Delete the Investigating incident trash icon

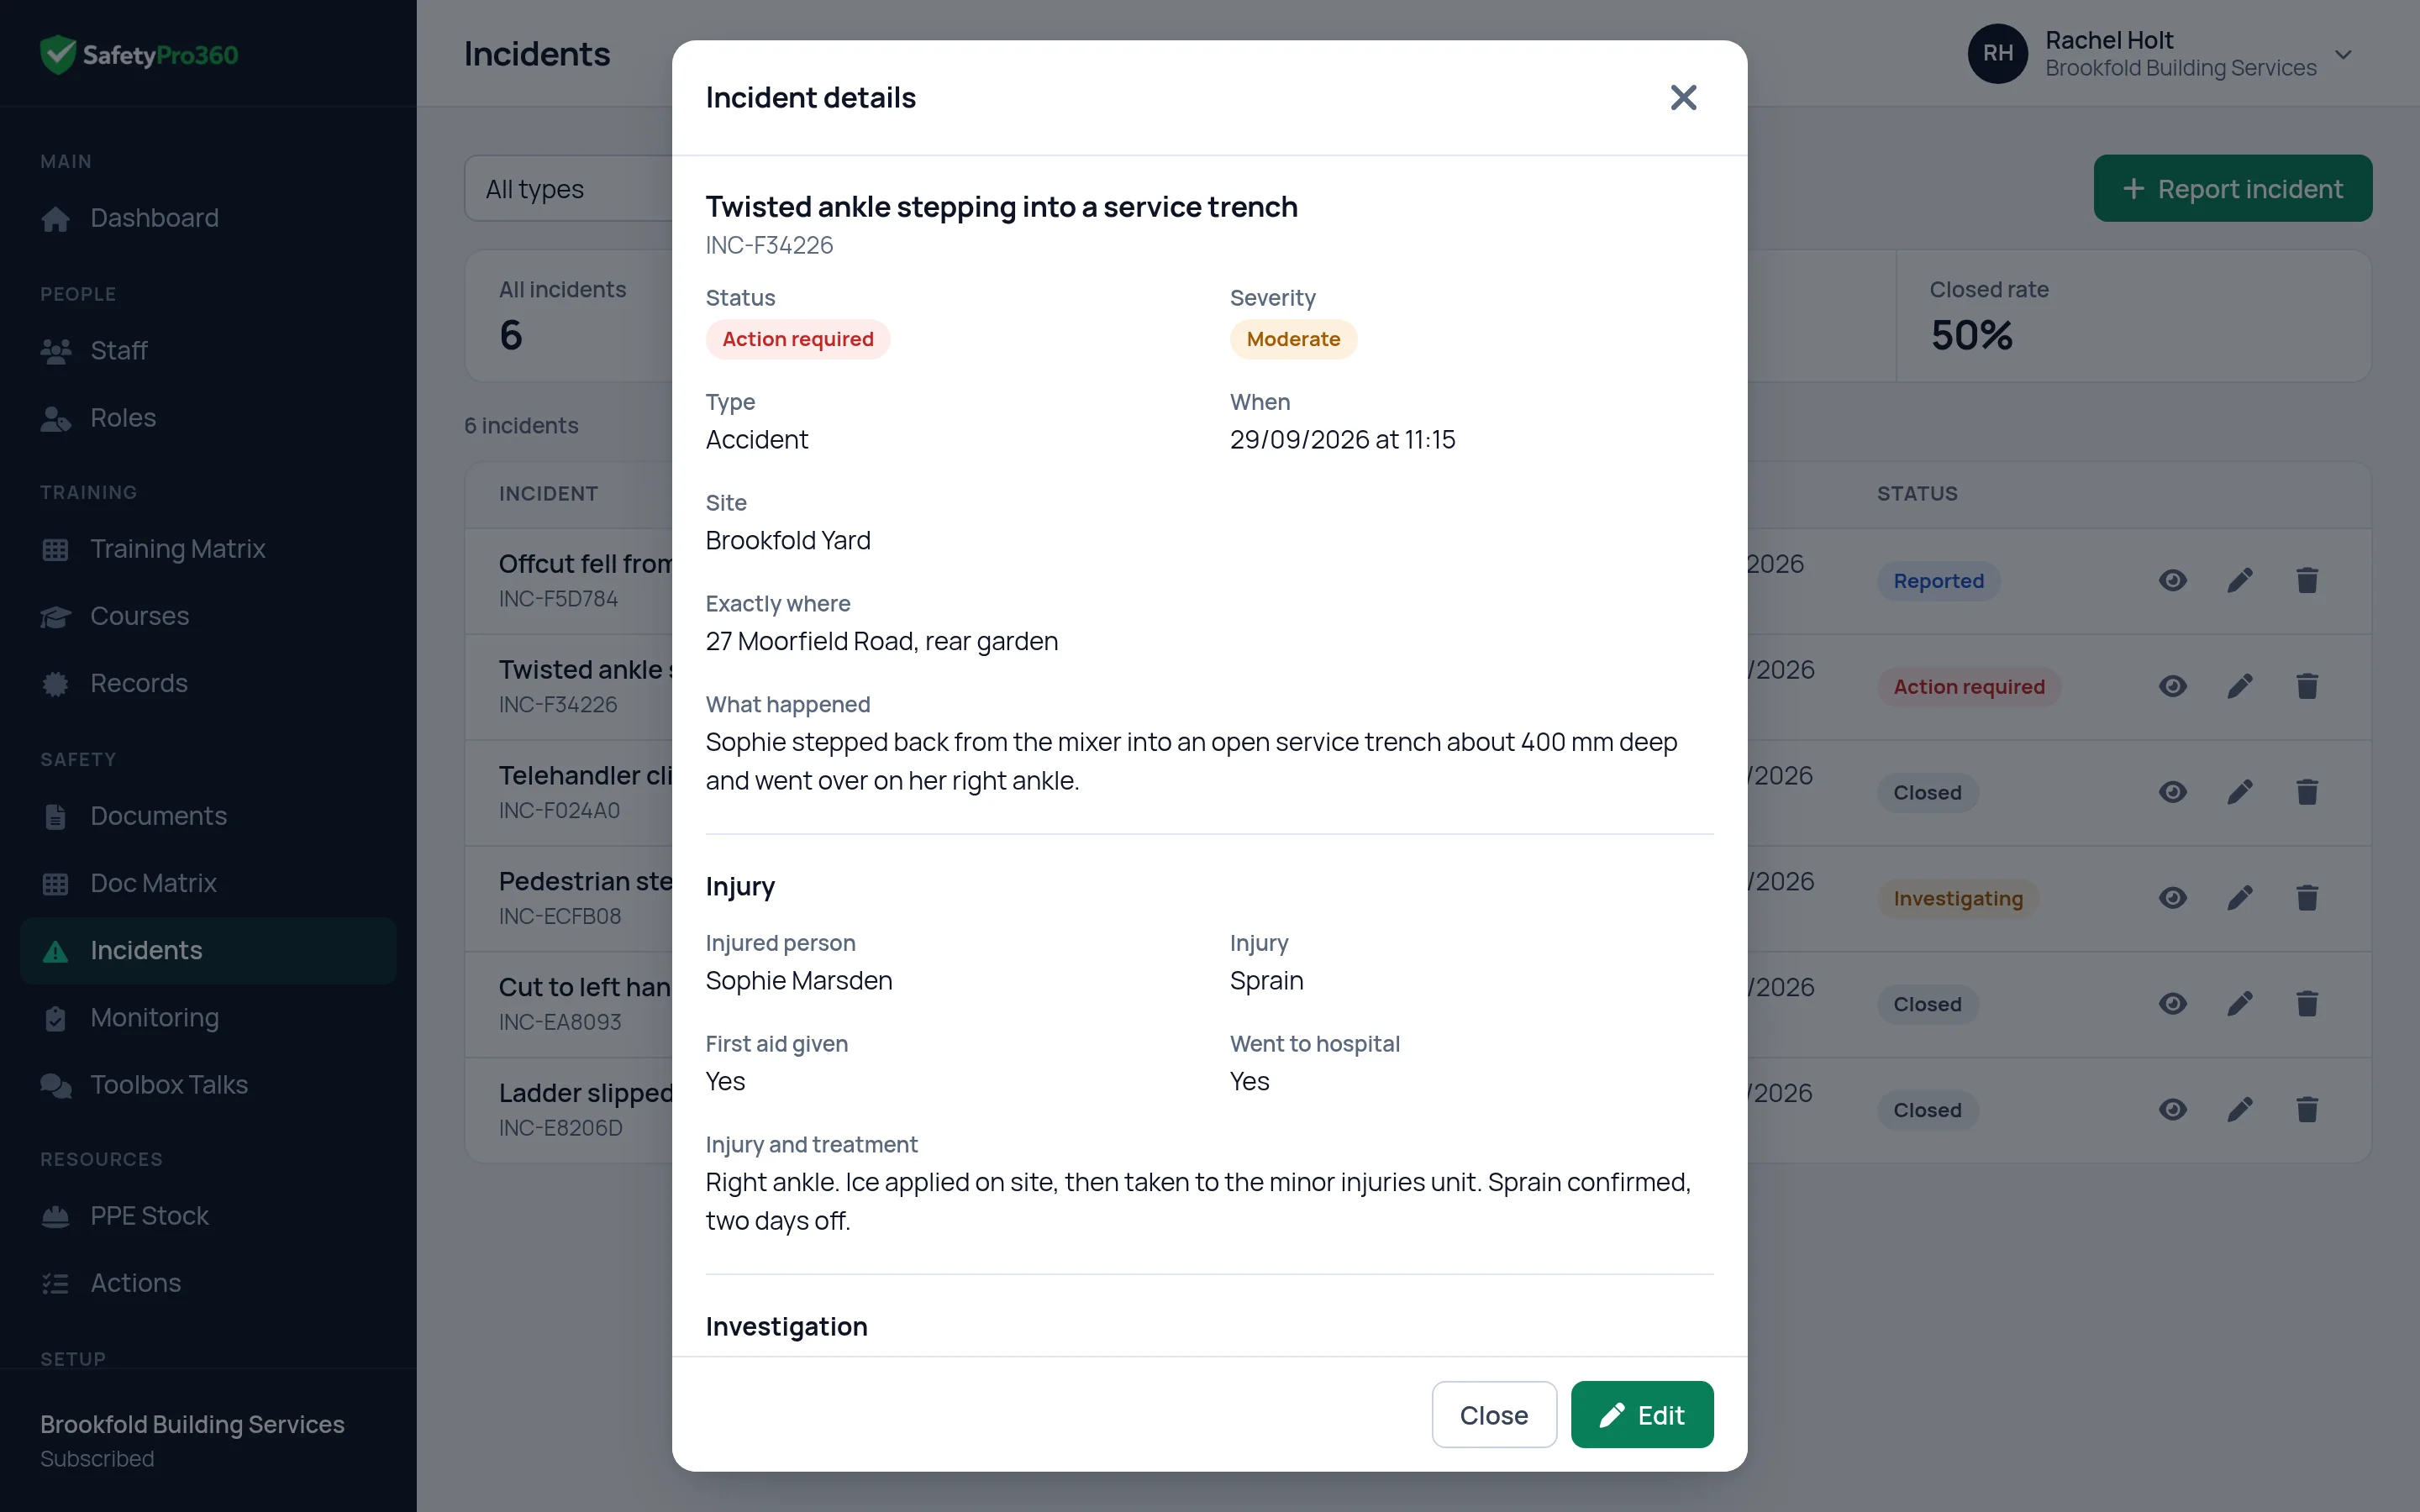[2307, 898]
